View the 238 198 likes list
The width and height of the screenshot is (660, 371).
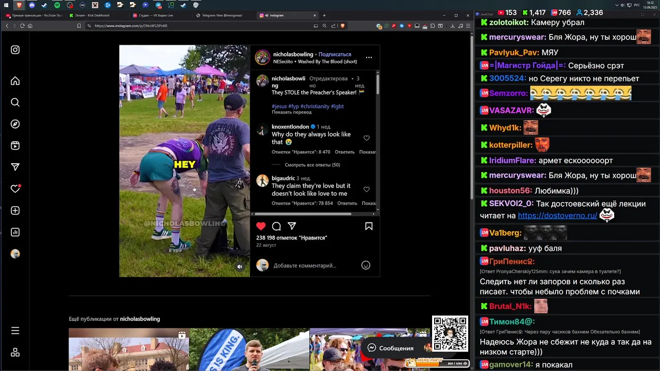(x=291, y=238)
